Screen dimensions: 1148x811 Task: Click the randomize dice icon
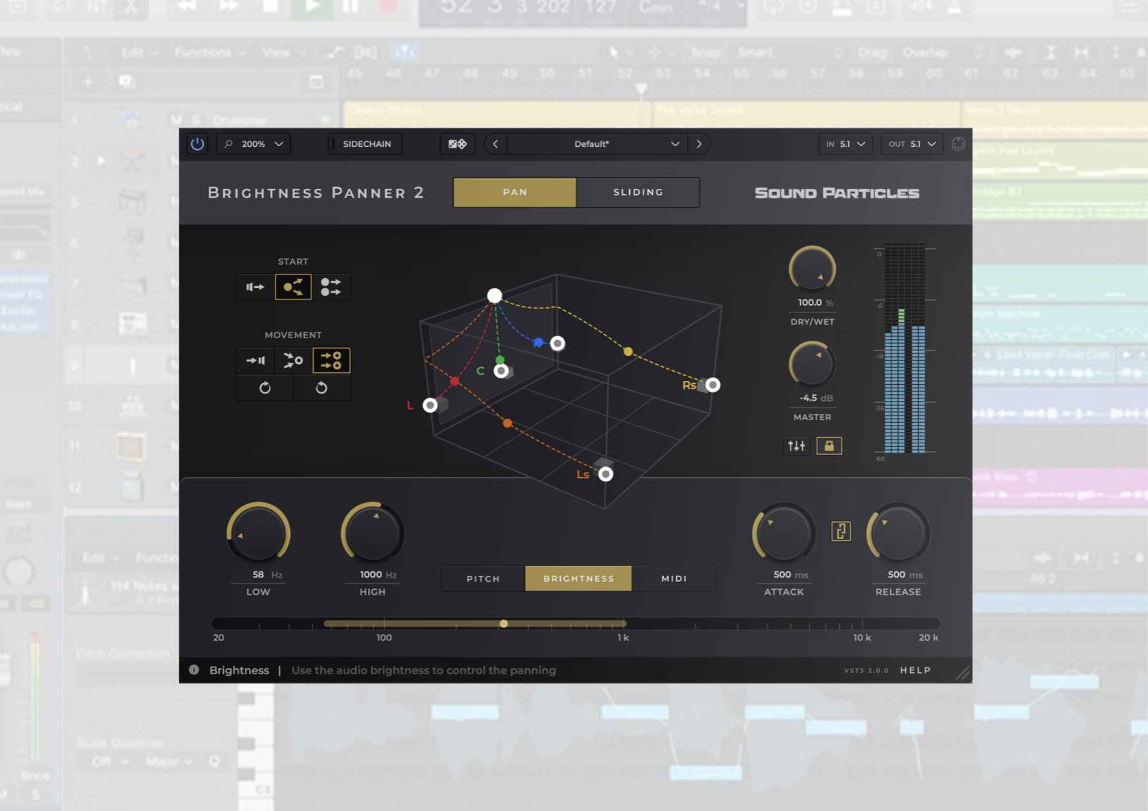457,144
